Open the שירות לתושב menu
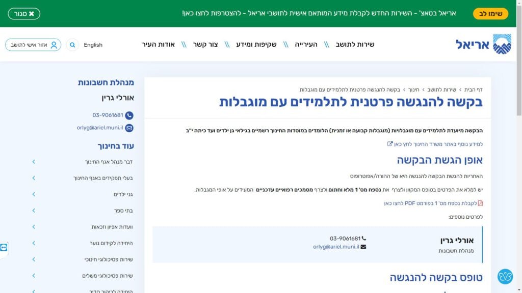 click(x=355, y=45)
